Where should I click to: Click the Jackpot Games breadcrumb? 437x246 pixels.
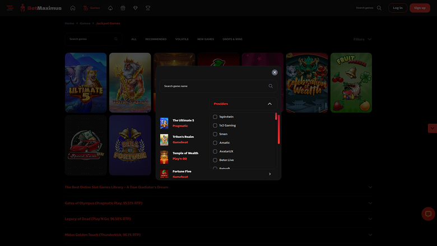point(108,24)
